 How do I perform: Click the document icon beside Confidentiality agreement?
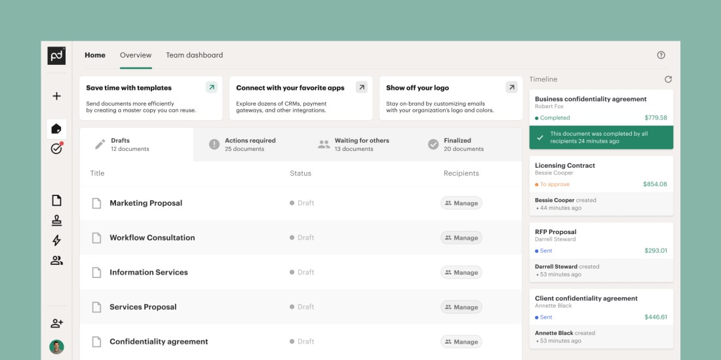coord(96,342)
